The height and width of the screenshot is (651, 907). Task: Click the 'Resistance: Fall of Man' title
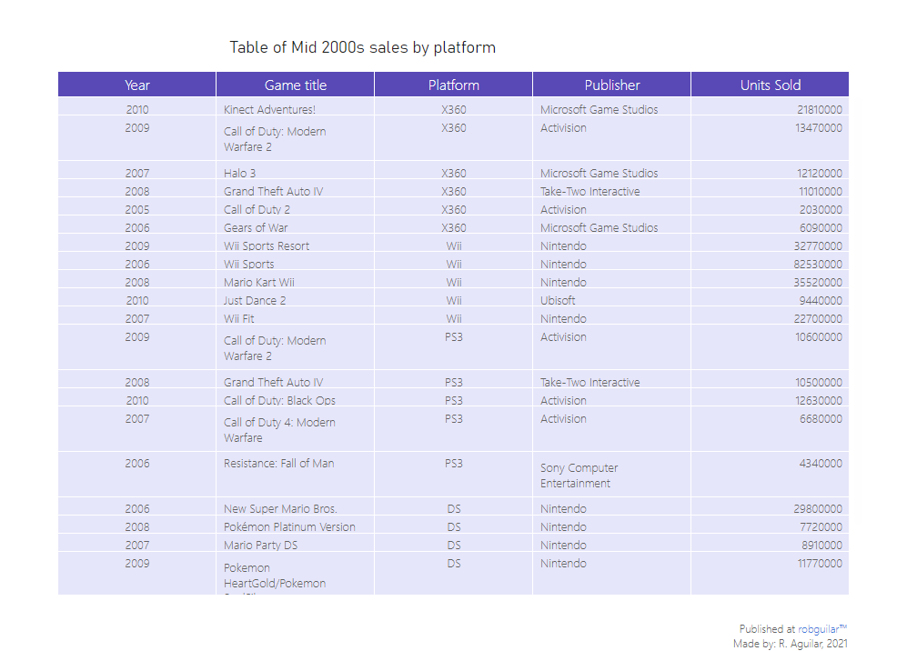(x=278, y=463)
